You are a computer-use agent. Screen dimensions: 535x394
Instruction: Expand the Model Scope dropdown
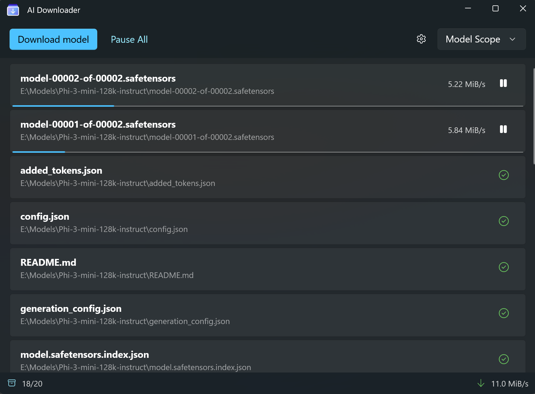[481, 39]
